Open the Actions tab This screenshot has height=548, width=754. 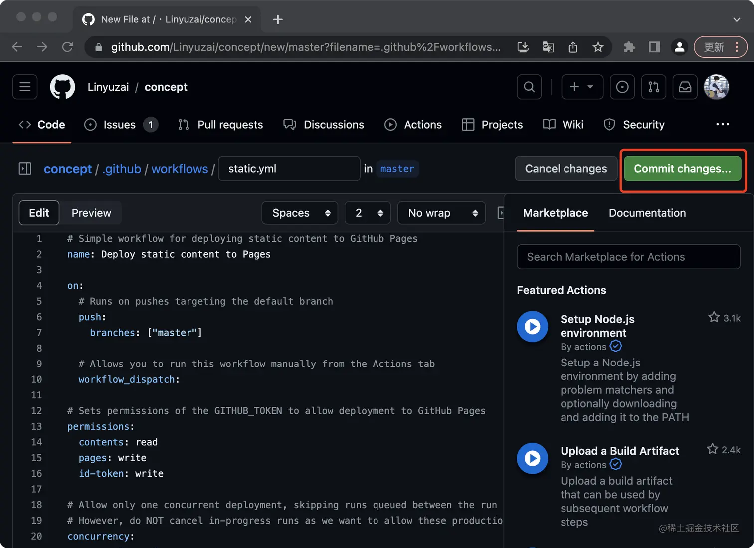(x=413, y=124)
